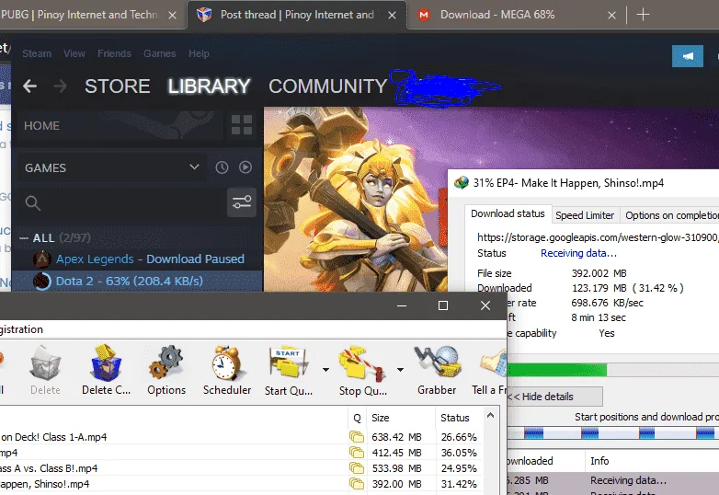Screen dimensions: 719x495
Task: Go forward with Steam forward arrow
Action: click(x=60, y=86)
